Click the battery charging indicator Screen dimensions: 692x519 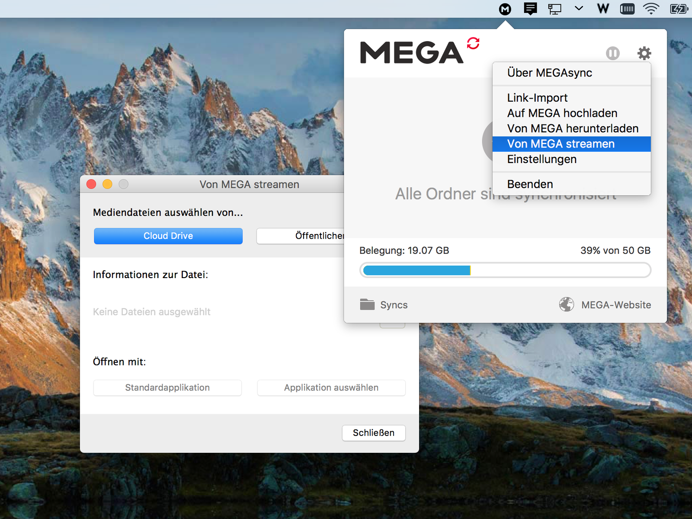click(x=679, y=9)
